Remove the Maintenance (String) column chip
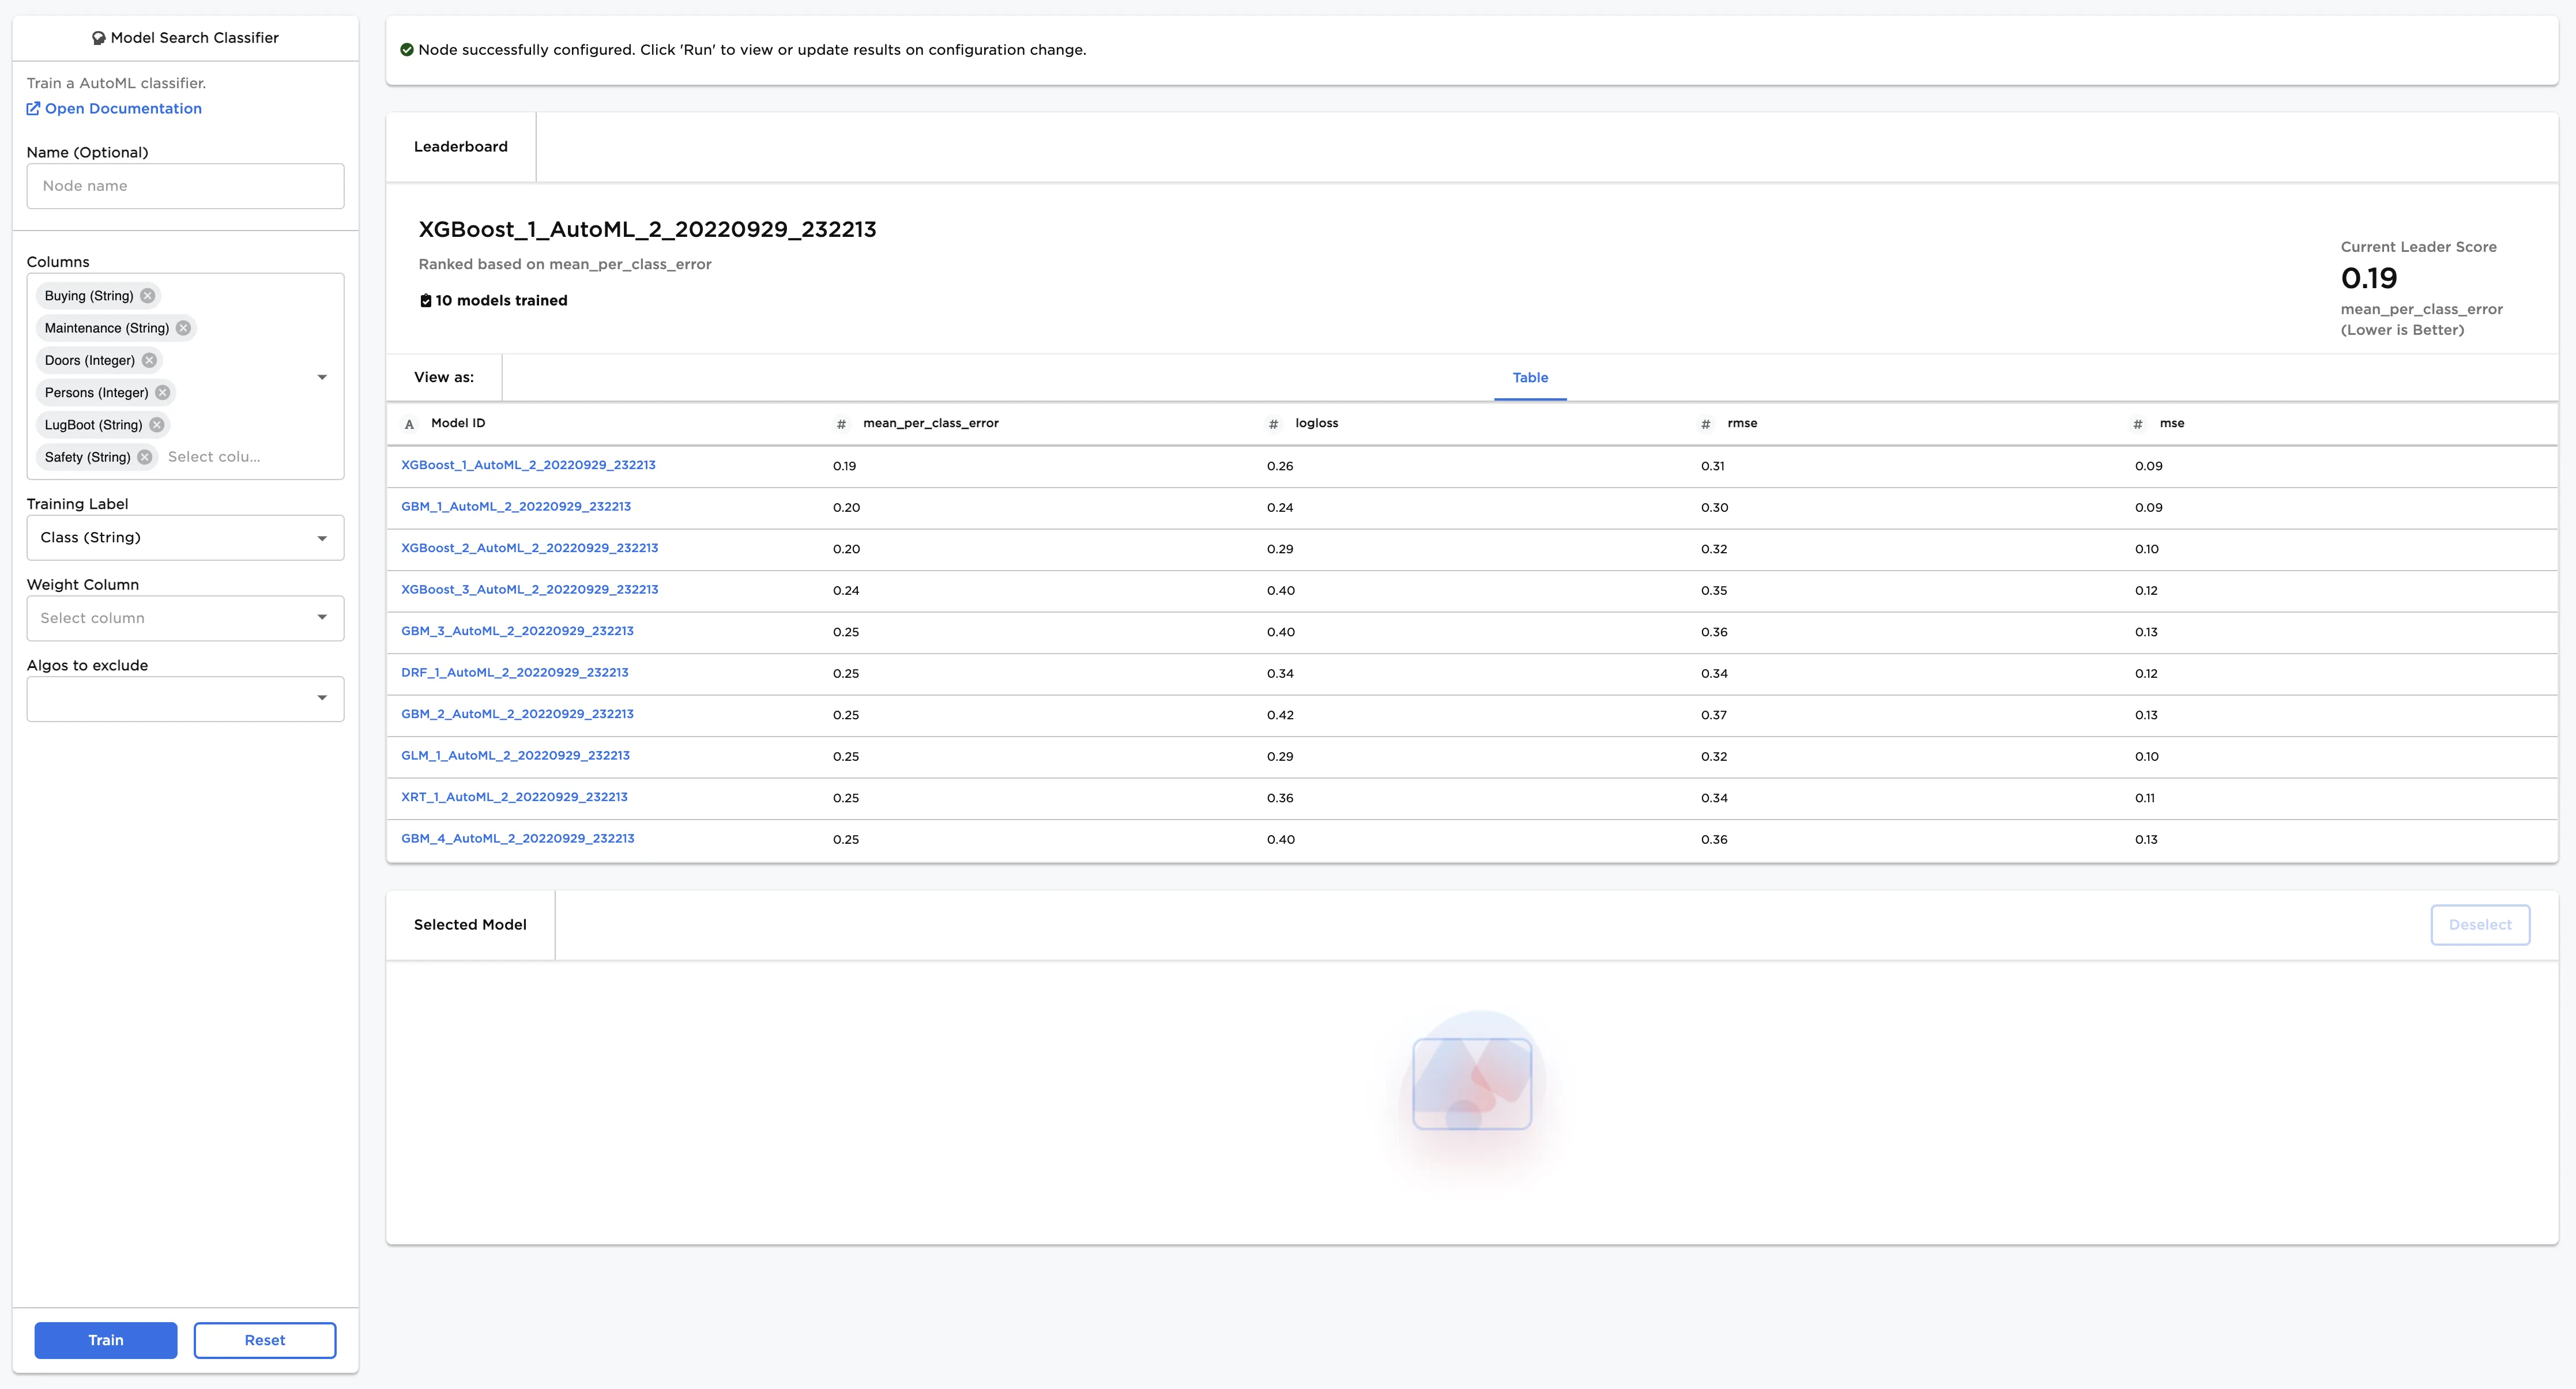This screenshot has height=1389, width=2576. [x=183, y=328]
